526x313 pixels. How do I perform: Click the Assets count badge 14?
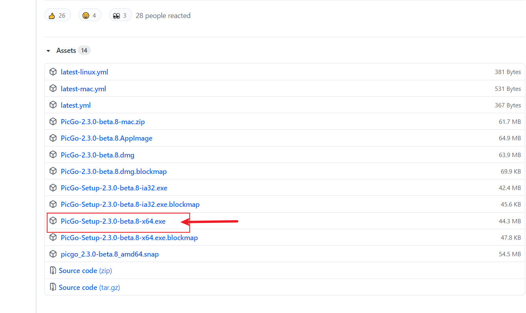[84, 51]
